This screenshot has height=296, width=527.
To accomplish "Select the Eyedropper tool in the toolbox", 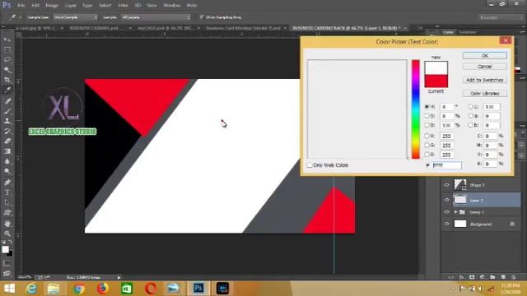I will [7, 90].
